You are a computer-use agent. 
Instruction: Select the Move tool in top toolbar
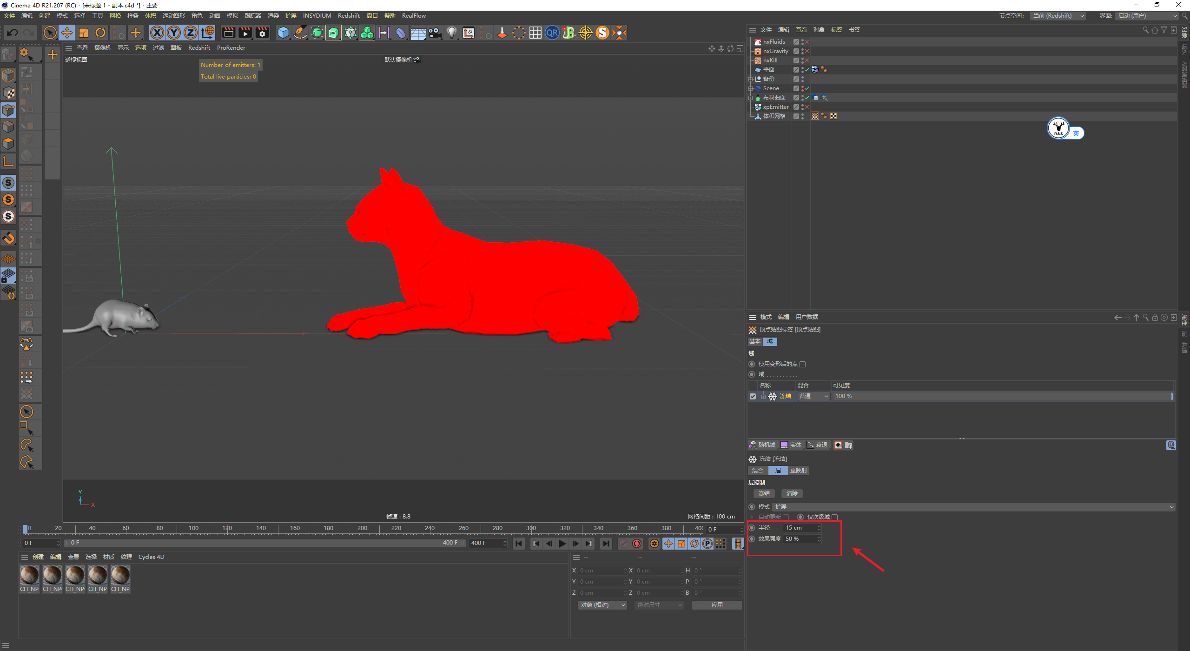point(67,33)
